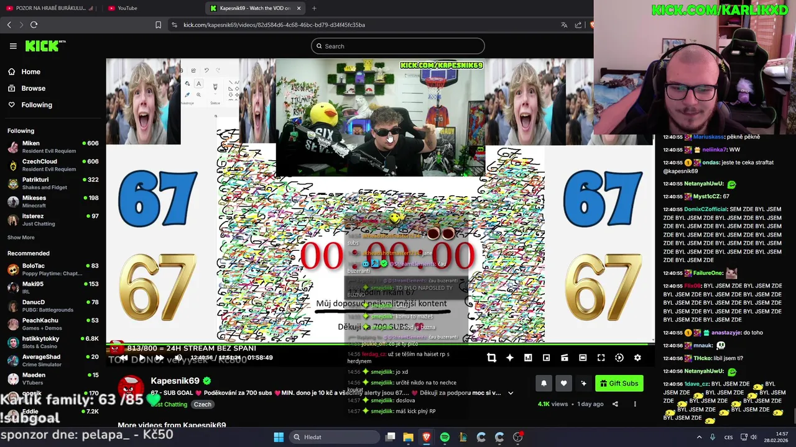
Task: Skip forward with the fast-forward button
Action: point(160,358)
